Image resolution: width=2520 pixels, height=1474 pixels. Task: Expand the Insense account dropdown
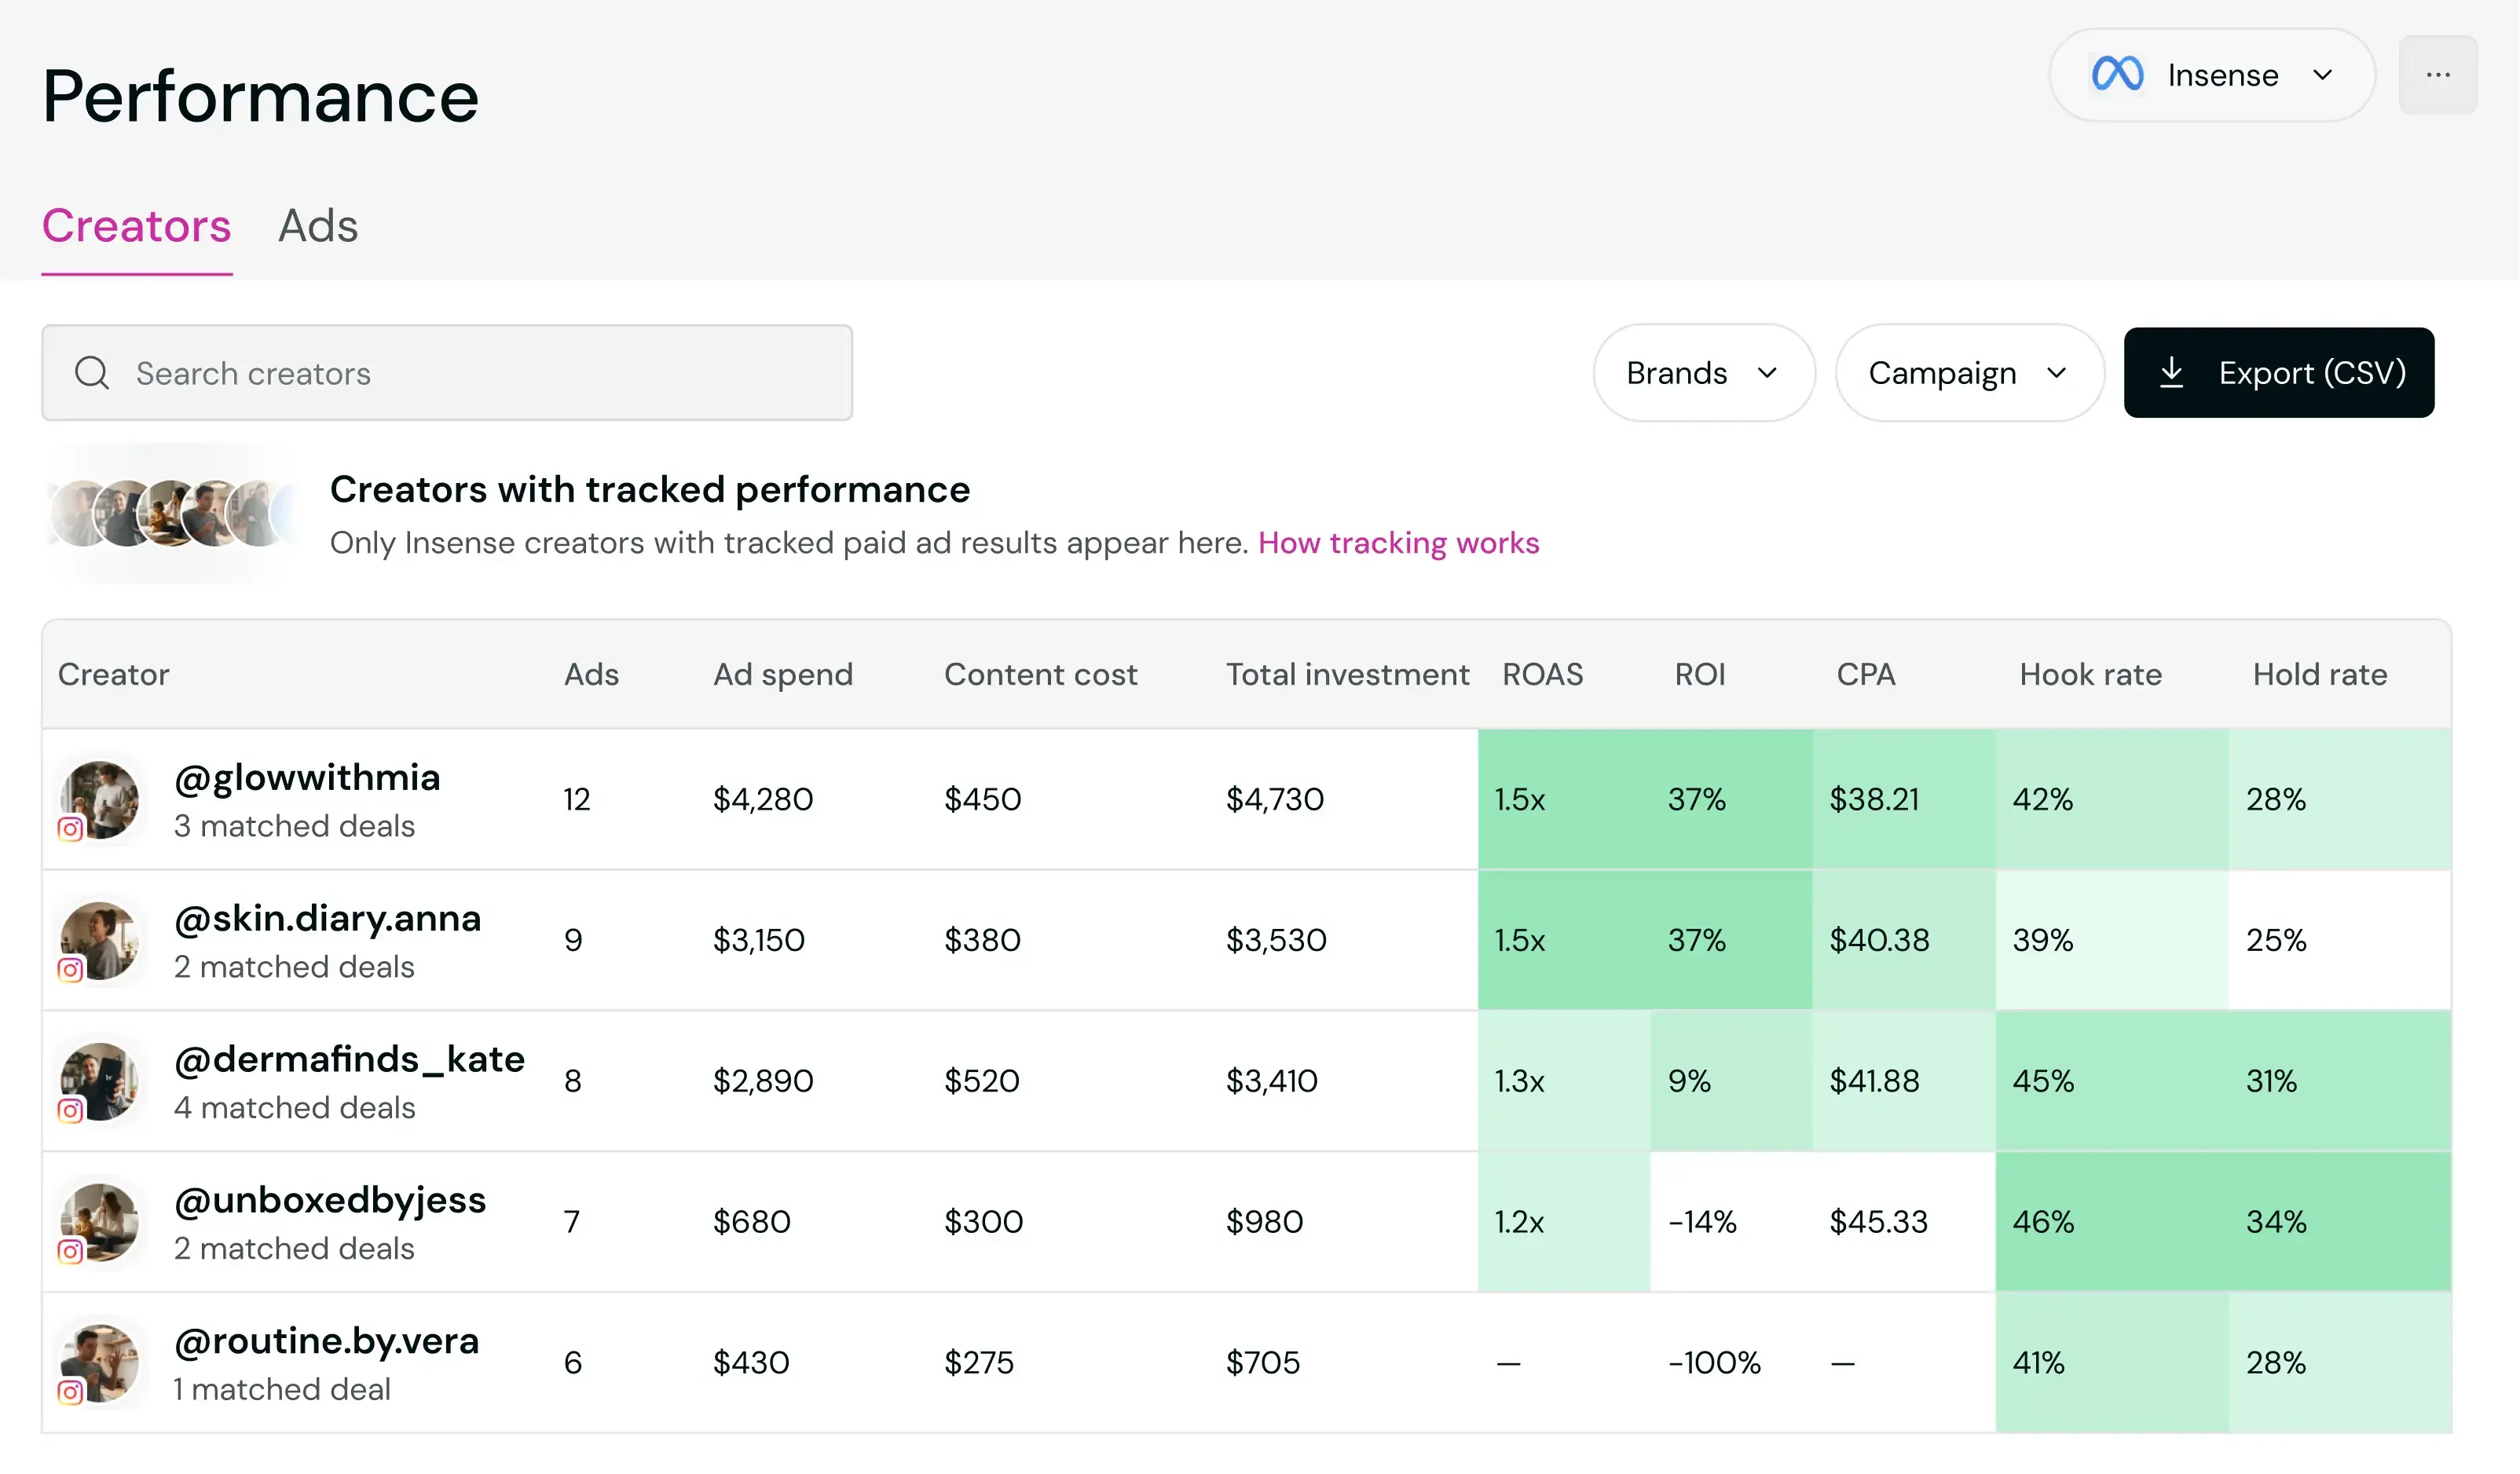(x=2212, y=75)
